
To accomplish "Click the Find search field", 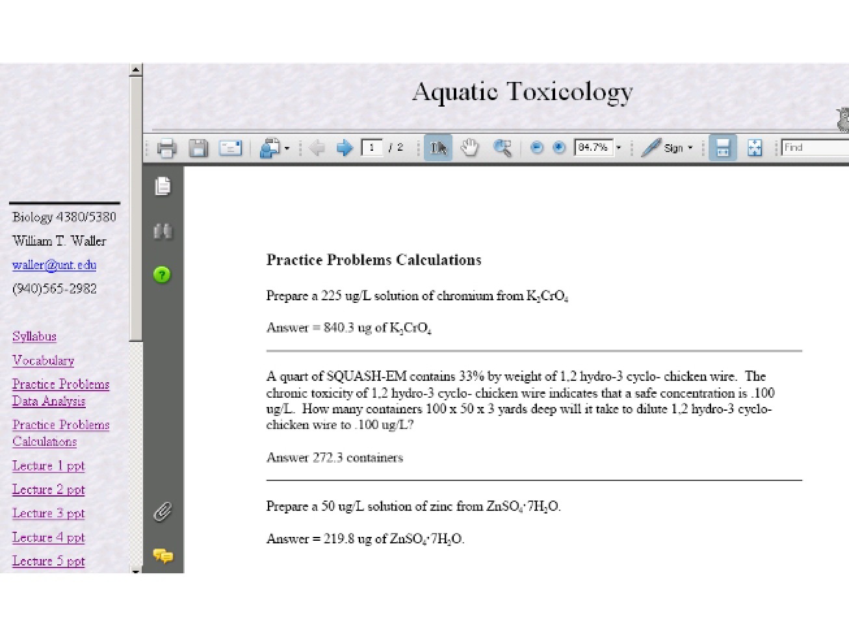I will pyautogui.click(x=815, y=148).
